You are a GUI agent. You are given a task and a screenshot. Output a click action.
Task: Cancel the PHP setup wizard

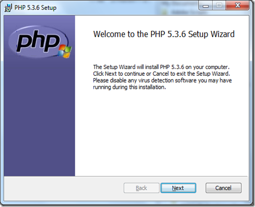(224, 188)
